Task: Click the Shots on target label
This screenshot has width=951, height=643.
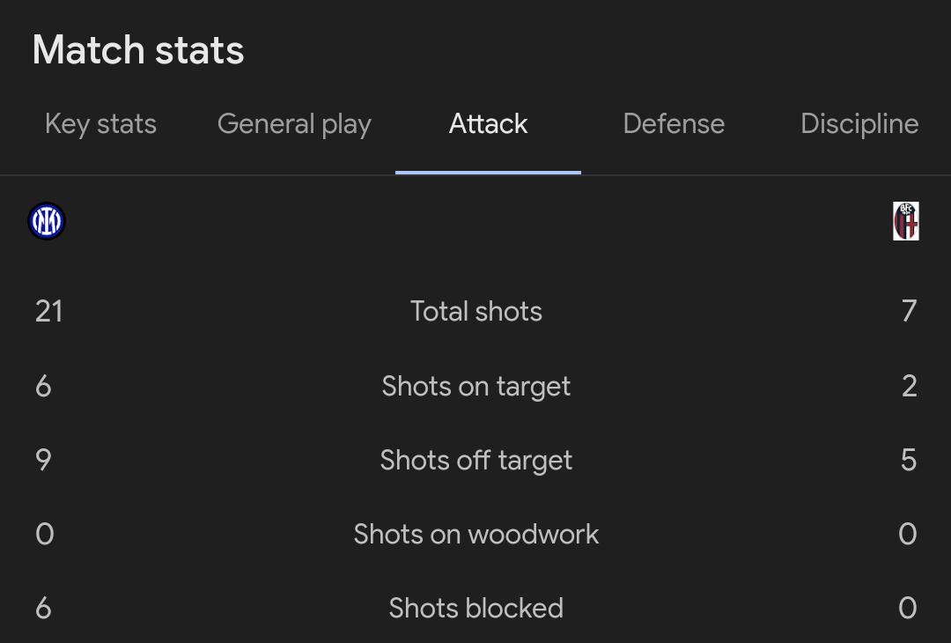Action: coord(476,387)
